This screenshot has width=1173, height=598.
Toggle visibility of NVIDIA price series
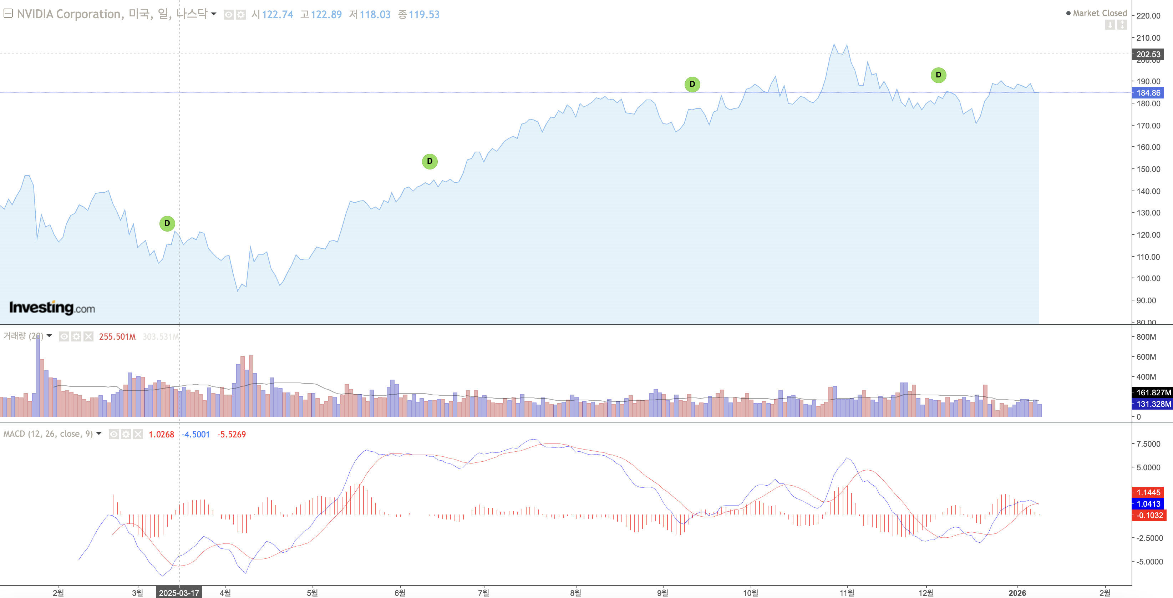point(229,15)
